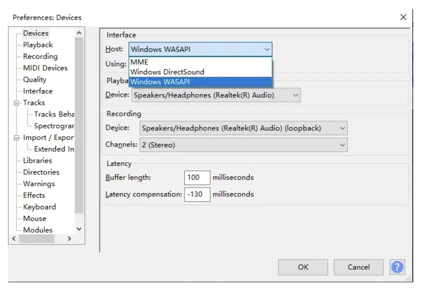Open Tracks Behaviors preferences
The image size is (422, 290).
54,114
